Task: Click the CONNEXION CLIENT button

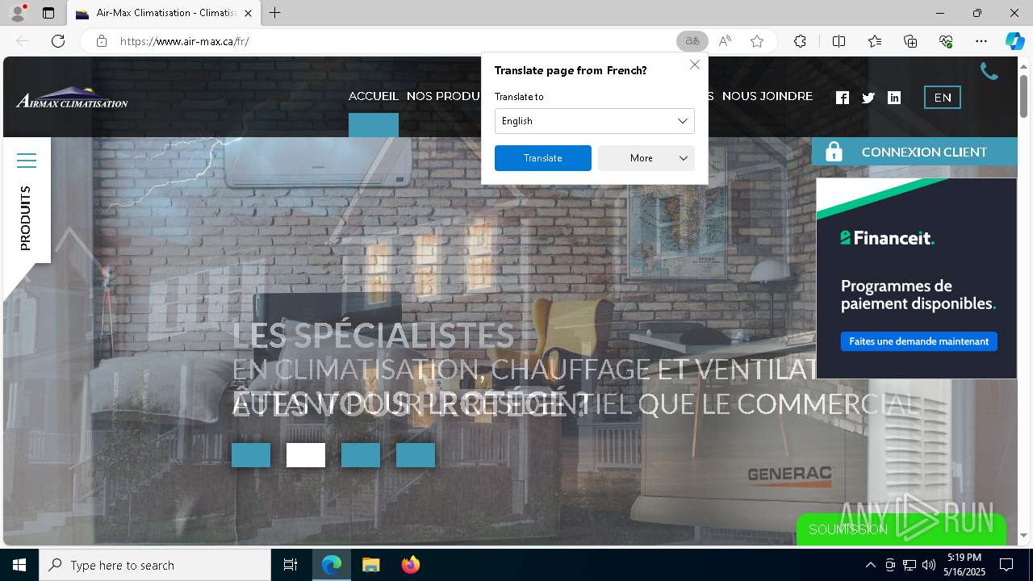Action: coord(914,152)
